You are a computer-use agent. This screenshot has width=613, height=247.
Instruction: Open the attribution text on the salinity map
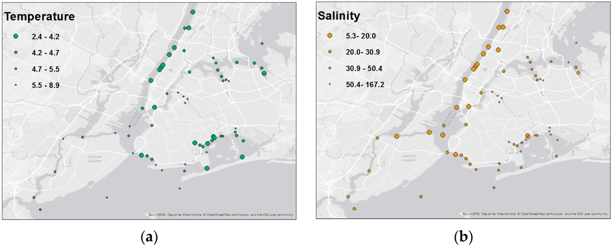tap(534, 214)
